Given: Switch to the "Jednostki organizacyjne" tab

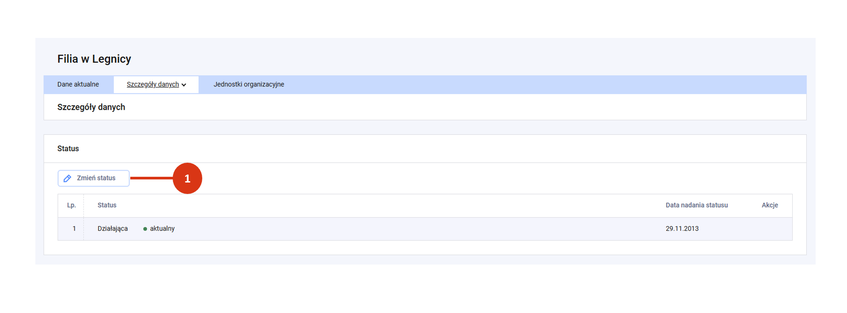Looking at the screenshot, I should coord(249,85).
